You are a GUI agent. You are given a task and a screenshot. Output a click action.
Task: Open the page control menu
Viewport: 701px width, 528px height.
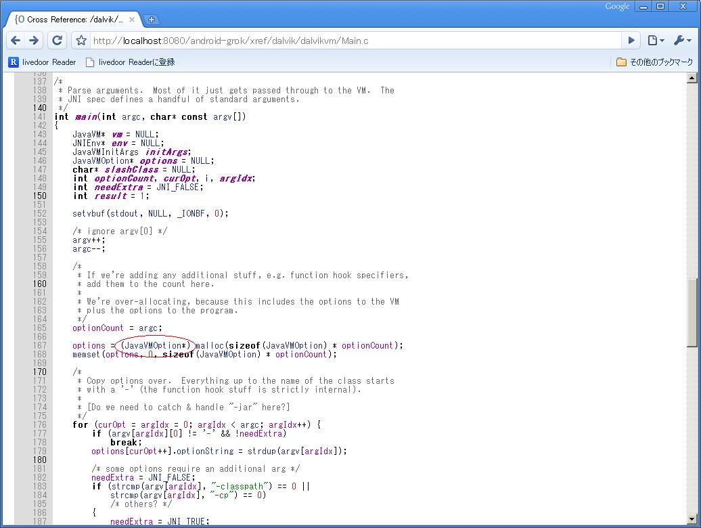[x=656, y=41]
